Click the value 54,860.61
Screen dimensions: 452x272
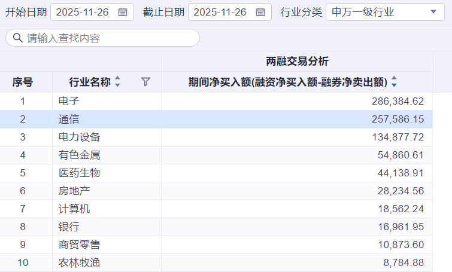pyautogui.click(x=401, y=155)
